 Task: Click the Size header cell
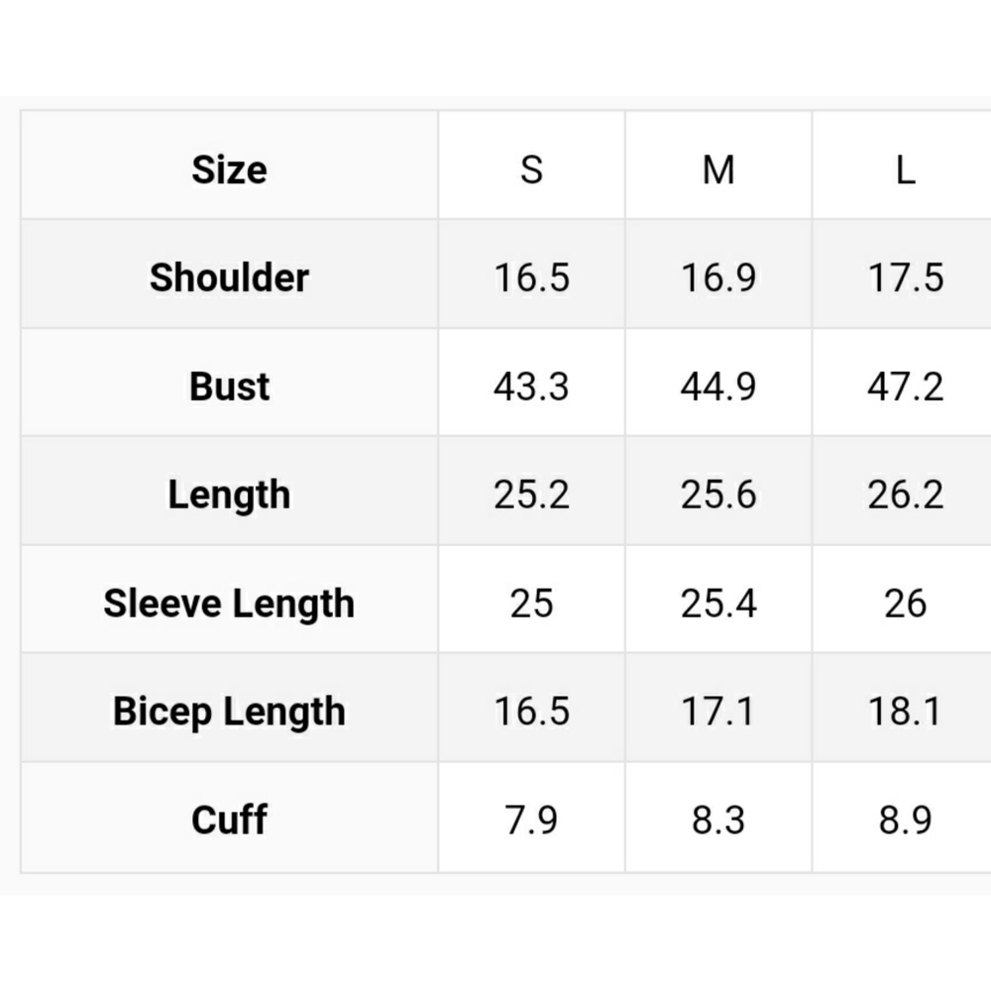(x=229, y=169)
